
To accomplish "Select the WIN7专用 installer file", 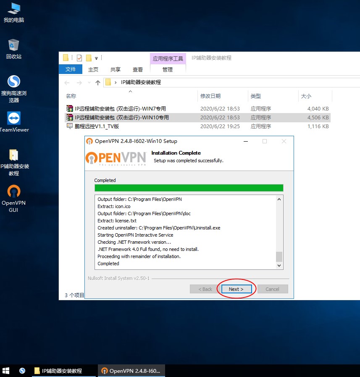I will pyautogui.click(x=197, y=109).
